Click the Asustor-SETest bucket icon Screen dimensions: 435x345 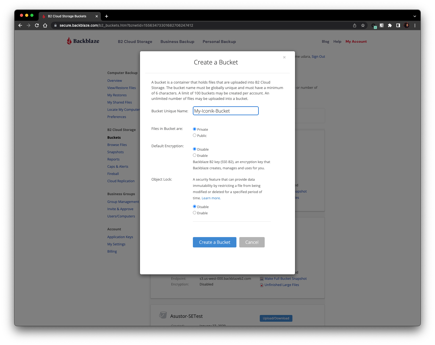(x=163, y=315)
